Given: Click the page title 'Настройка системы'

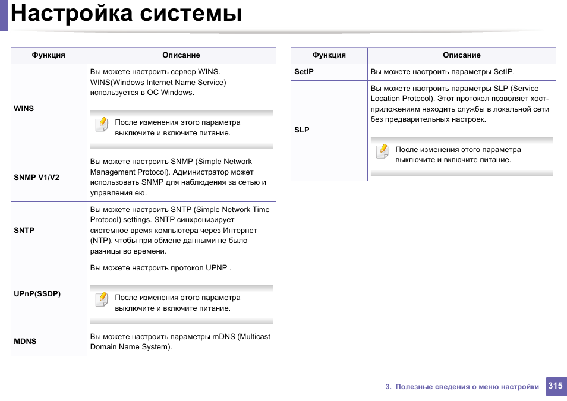Looking at the screenshot, I should (127, 13).
